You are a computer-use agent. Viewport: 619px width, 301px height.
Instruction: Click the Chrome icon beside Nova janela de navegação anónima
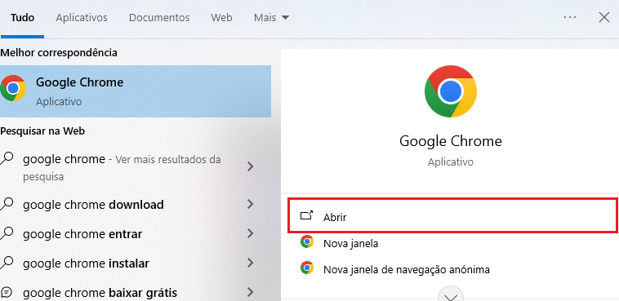307,268
